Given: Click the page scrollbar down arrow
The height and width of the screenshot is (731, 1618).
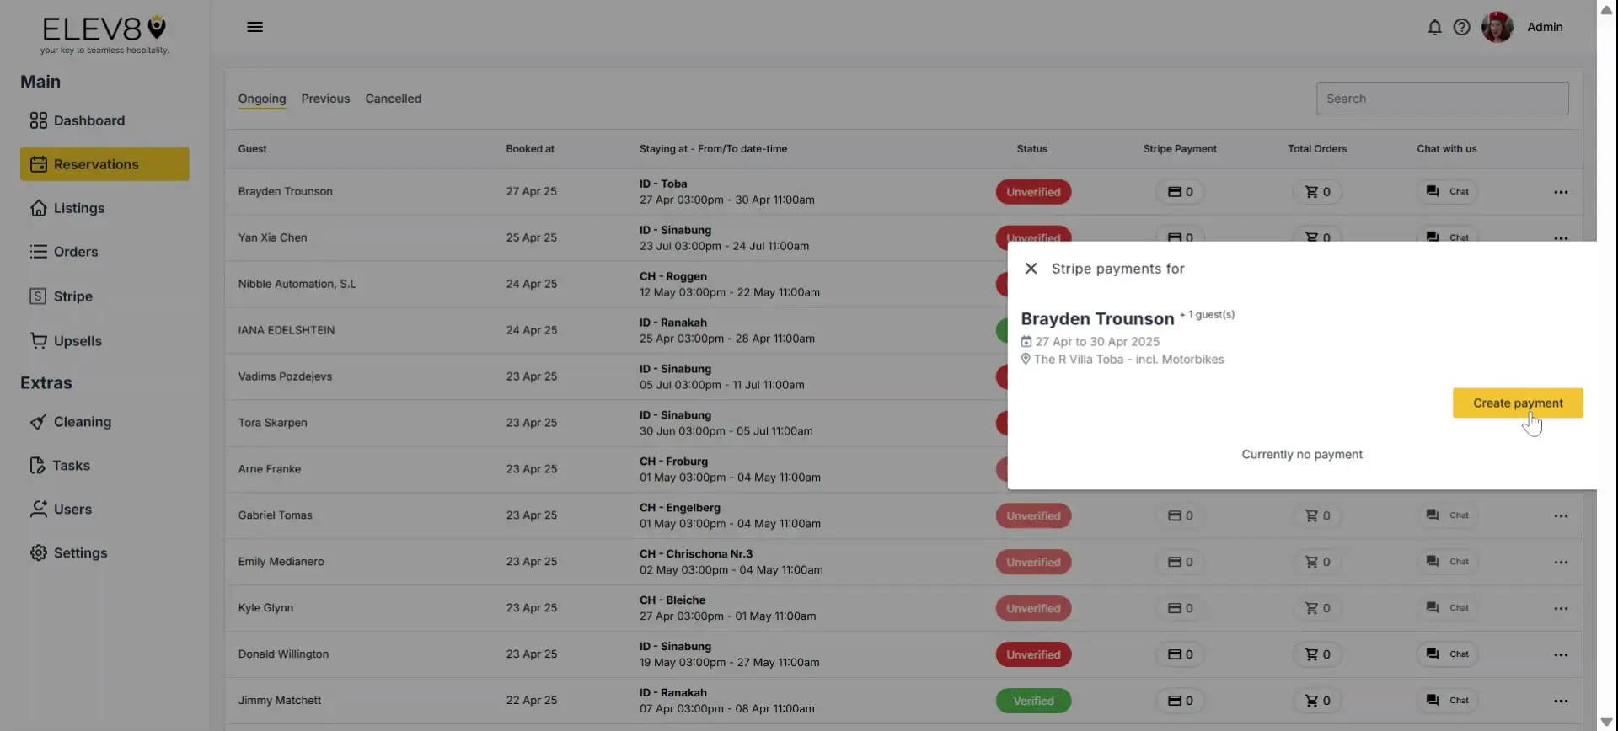Looking at the screenshot, I should point(1606,722).
